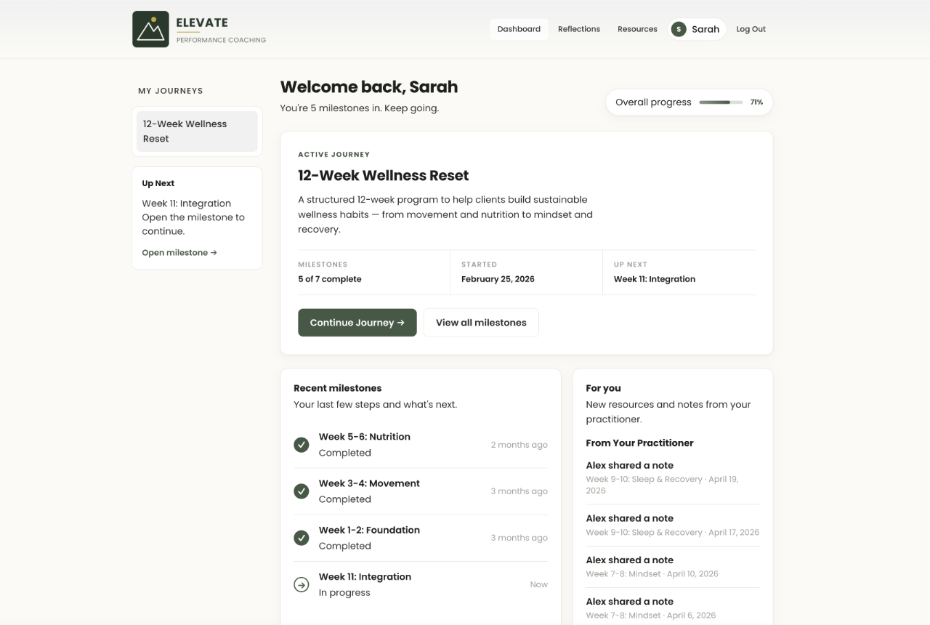930x625 pixels.
Task: Click View all milestones button
Action: 481,323
